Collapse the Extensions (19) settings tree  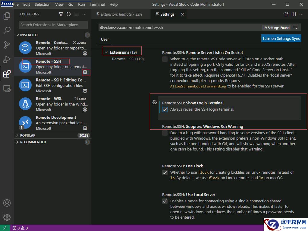106,52
